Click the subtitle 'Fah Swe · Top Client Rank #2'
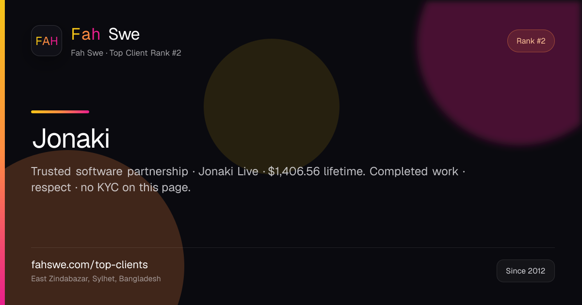This screenshot has width=582, height=305. click(126, 53)
